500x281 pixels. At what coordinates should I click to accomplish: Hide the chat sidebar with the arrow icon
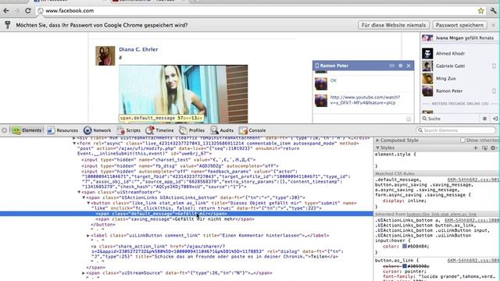tap(495, 119)
